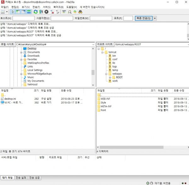Search for files recursively with binoculars icon

(80, 12)
